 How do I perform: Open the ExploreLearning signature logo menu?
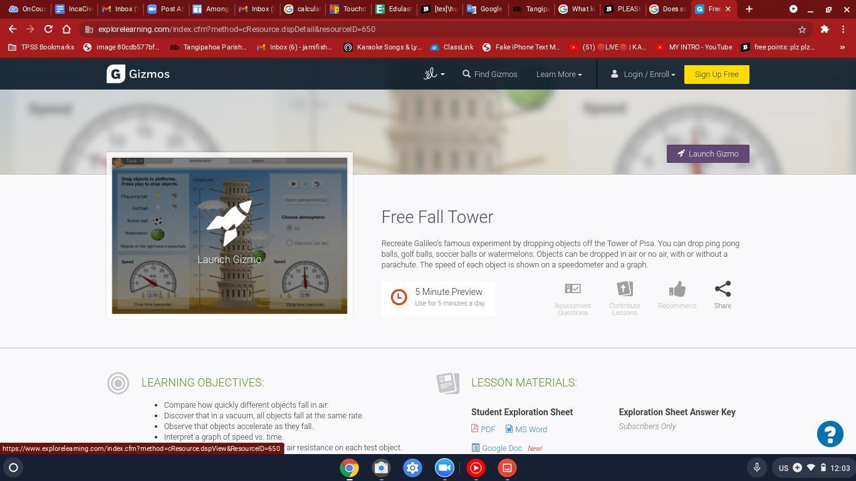[434, 74]
